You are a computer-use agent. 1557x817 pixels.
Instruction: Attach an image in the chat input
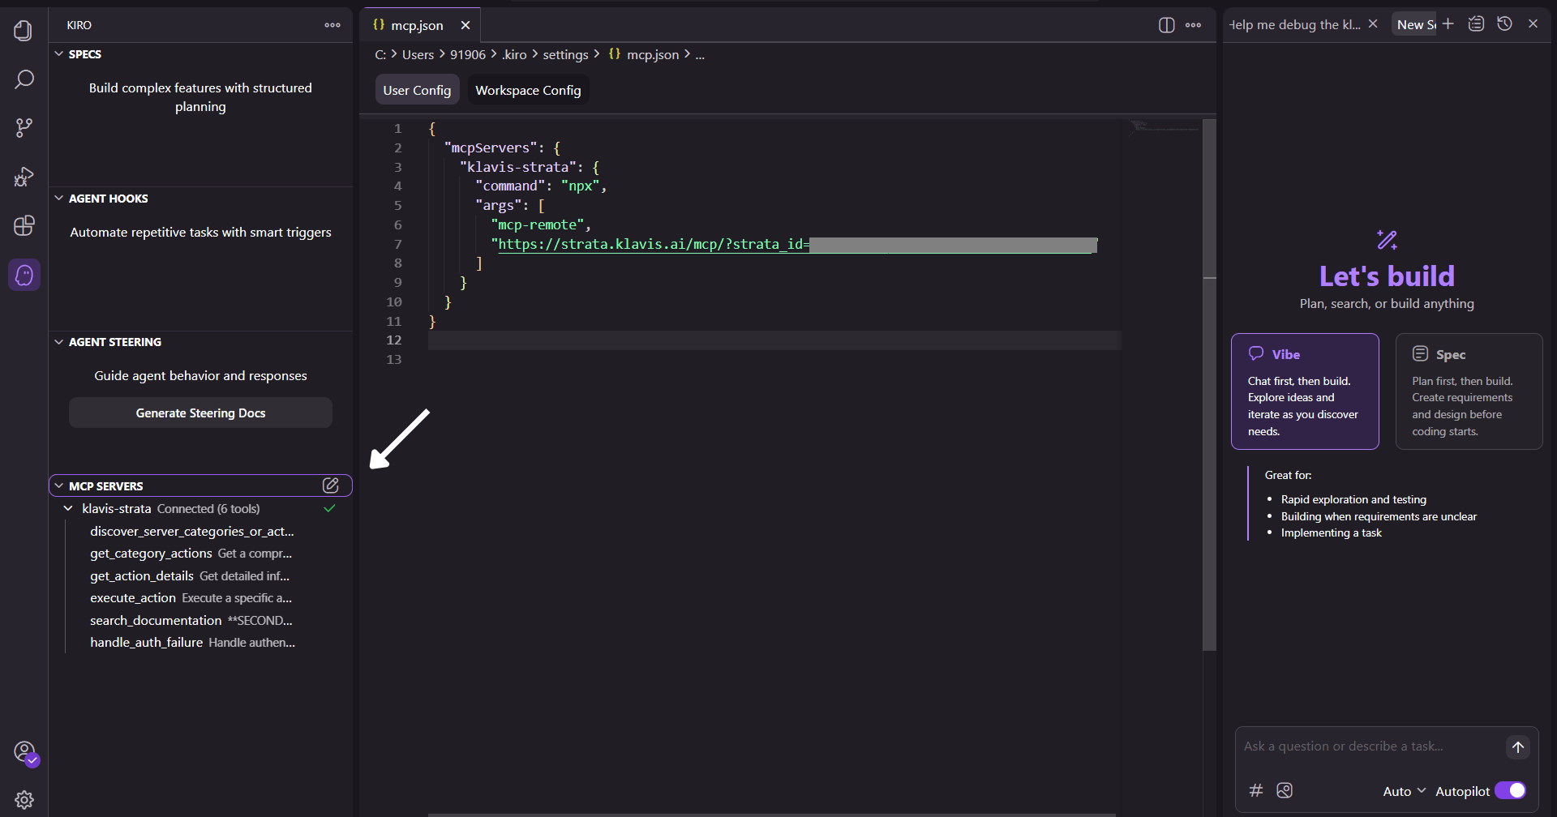click(1285, 790)
